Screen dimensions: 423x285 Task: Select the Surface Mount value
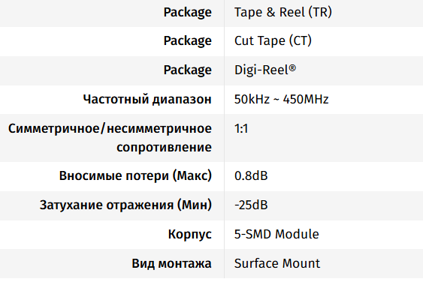[x=277, y=263]
